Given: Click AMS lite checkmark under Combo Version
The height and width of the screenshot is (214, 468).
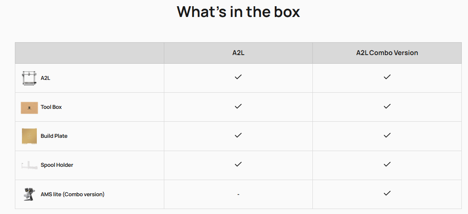Looking at the screenshot, I should [x=387, y=193].
